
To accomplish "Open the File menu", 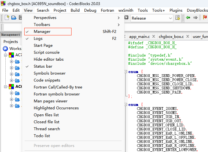I will tap(5, 10).
